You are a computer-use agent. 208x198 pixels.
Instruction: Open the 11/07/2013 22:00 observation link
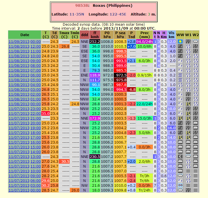[x=25, y=113]
